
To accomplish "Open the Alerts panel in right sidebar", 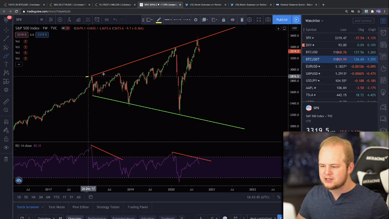I will [383, 33].
